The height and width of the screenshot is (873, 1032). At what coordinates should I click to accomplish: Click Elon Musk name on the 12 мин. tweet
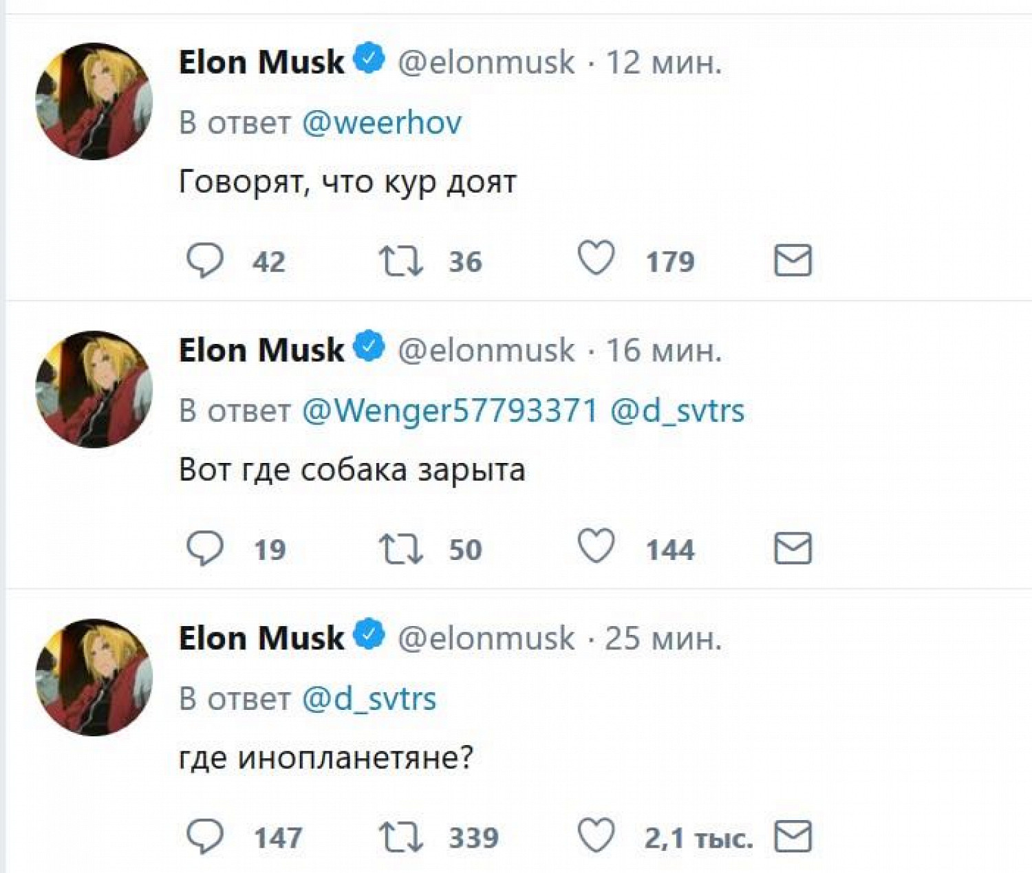pyautogui.click(x=261, y=63)
